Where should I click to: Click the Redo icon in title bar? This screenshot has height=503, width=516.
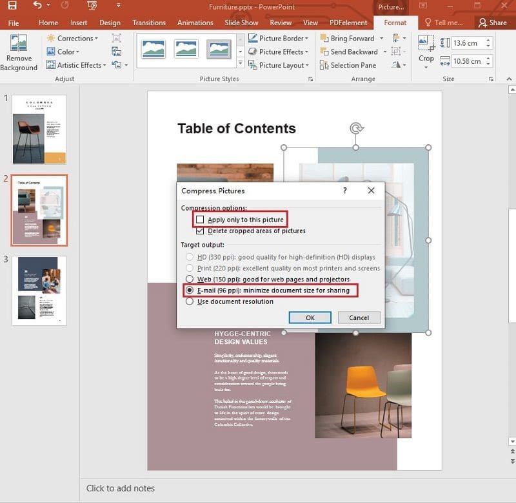(x=65, y=5)
